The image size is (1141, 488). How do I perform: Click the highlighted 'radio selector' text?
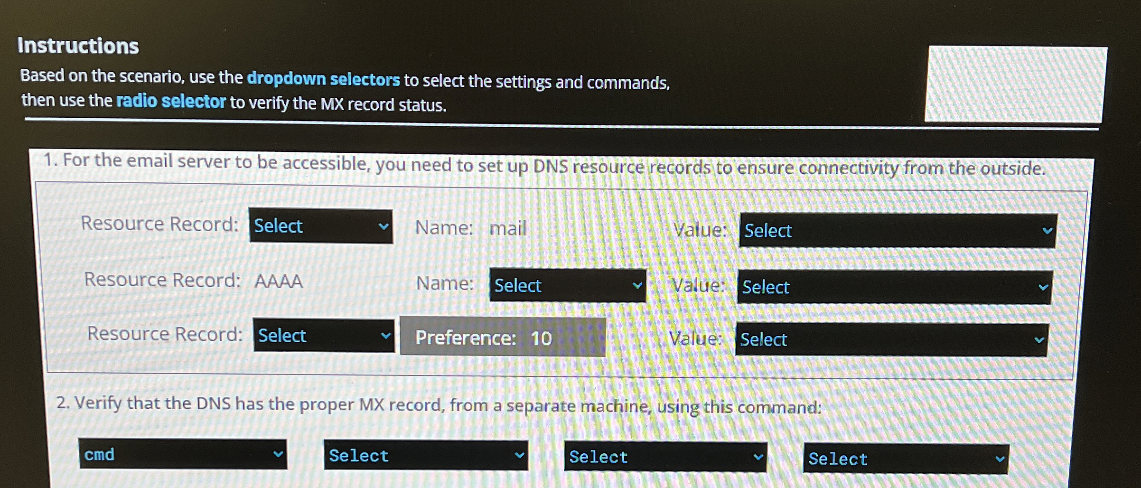point(171,101)
